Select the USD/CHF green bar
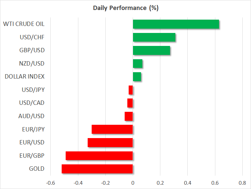 (154, 37)
